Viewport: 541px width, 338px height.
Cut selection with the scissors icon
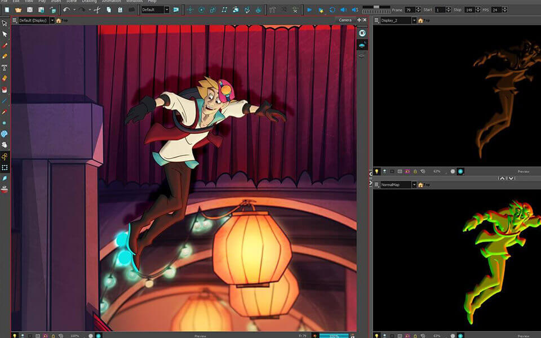[x=97, y=10]
